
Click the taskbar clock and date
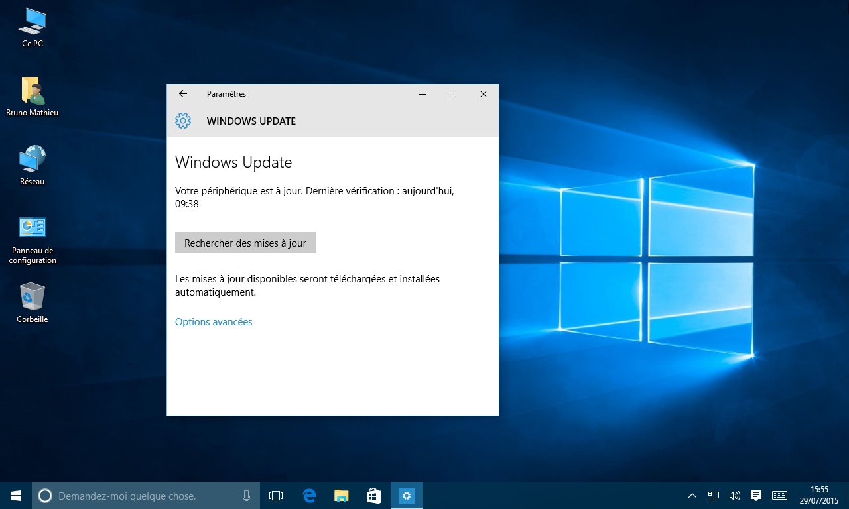pos(819,495)
